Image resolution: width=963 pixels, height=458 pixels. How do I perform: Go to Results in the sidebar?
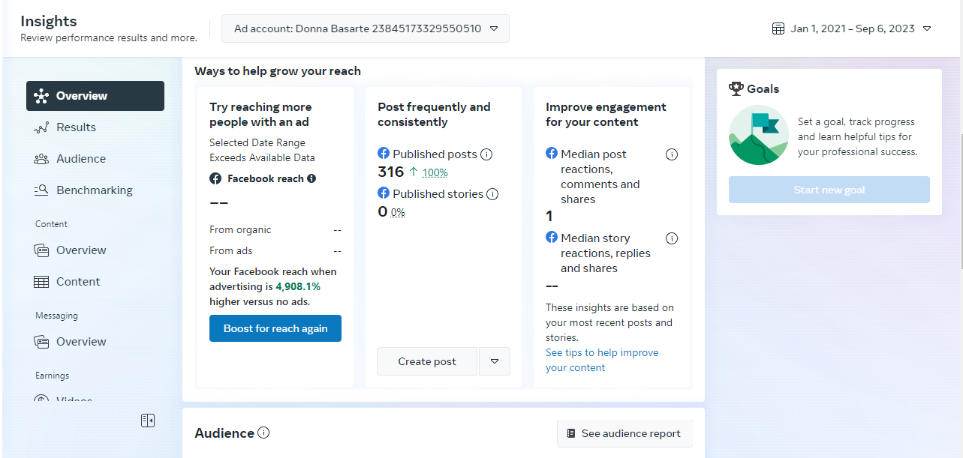[x=76, y=127]
